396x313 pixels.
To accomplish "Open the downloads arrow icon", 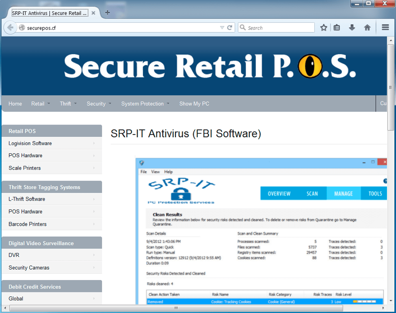I will 352,28.
